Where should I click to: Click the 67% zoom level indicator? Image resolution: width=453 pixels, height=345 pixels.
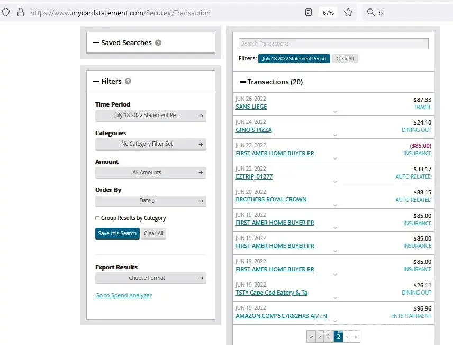[328, 13]
